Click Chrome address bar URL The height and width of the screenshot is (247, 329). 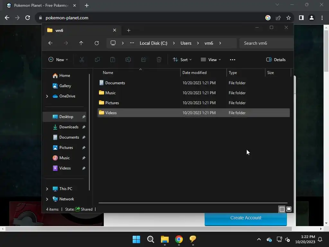(67, 18)
